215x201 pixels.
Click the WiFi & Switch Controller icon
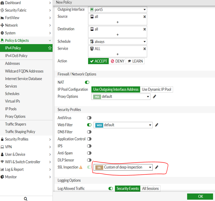(x=2, y=162)
